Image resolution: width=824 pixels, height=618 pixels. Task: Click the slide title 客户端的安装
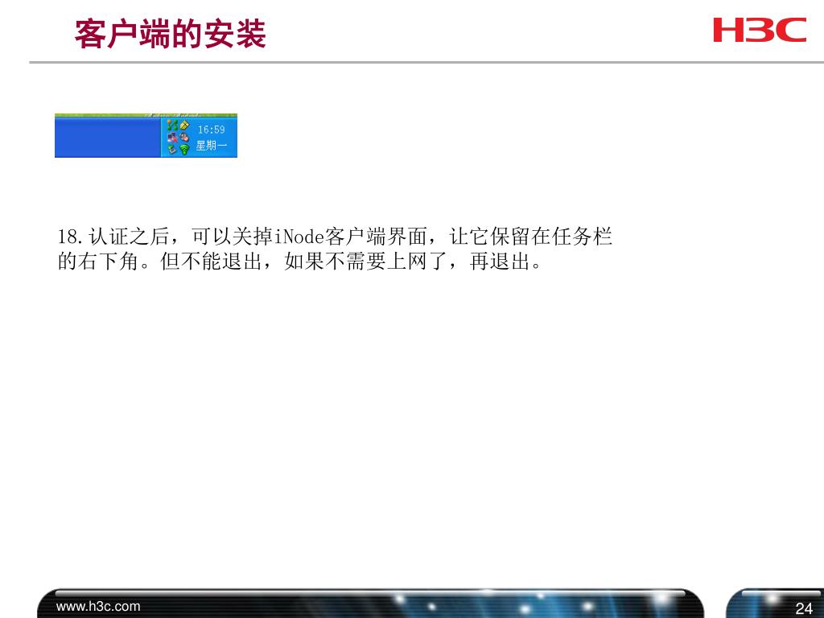(x=171, y=34)
